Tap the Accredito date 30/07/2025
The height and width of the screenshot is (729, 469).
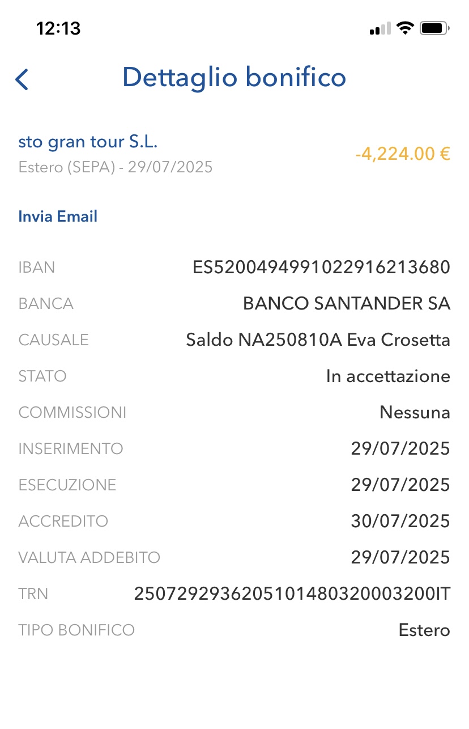point(400,522)
